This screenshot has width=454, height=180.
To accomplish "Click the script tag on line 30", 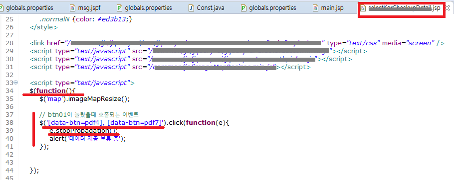I will (x=191, y=59).
